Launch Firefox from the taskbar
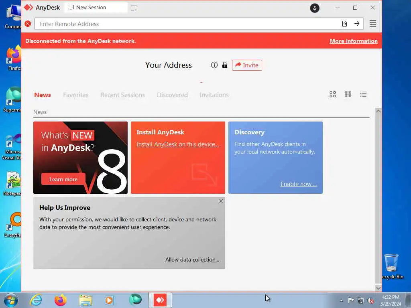 (x=61, y=300)
